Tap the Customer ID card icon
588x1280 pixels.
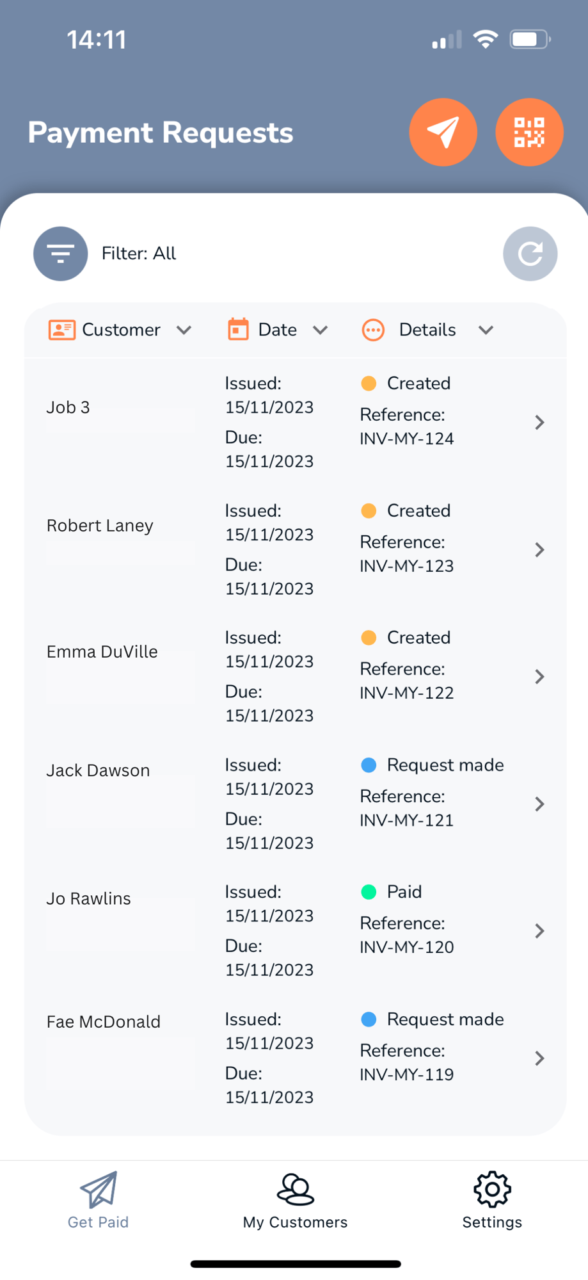[x=62, y=330]
